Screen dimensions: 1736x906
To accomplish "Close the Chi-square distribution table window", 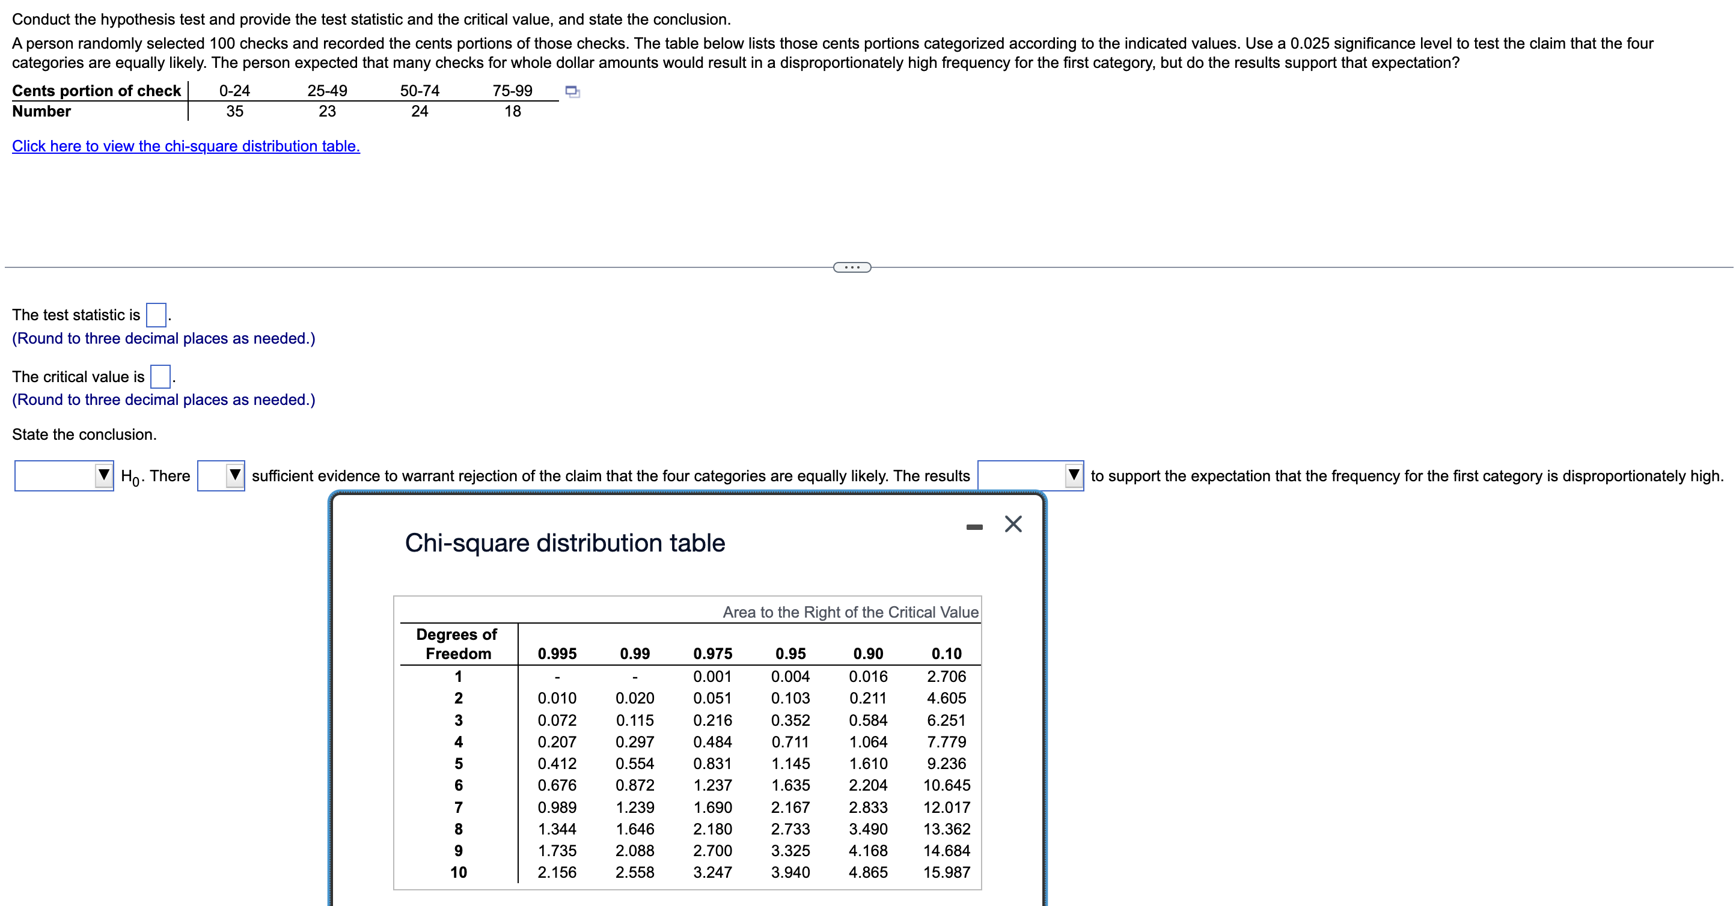I will tap(1013, 524).
